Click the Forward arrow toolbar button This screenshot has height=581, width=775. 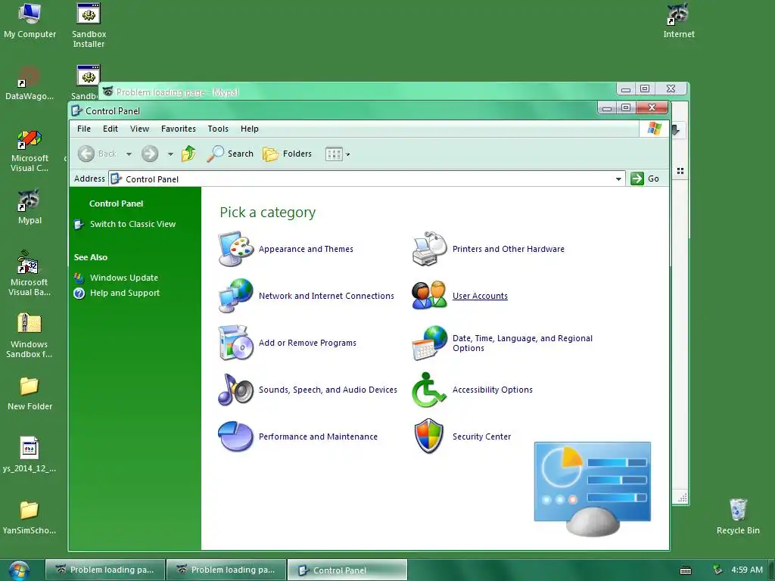pos(150,154)
